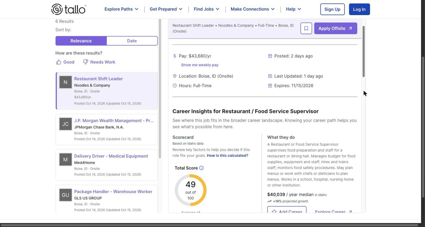Viewport: 425px width, 227px height.
Task: Click the job details panel scrollbar
Action: (x=363, y=52)
